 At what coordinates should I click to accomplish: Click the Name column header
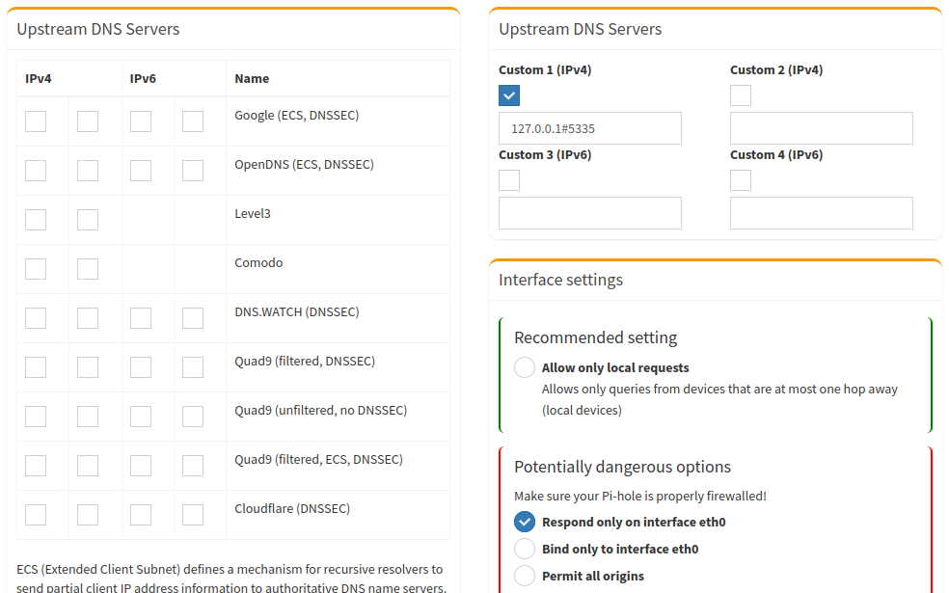[252, 79]
